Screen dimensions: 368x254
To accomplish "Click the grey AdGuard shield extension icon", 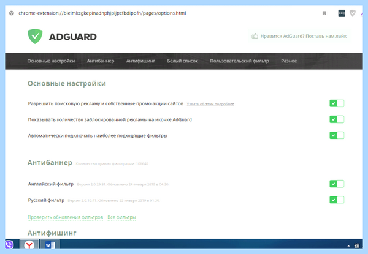I will tap(353, 13).
